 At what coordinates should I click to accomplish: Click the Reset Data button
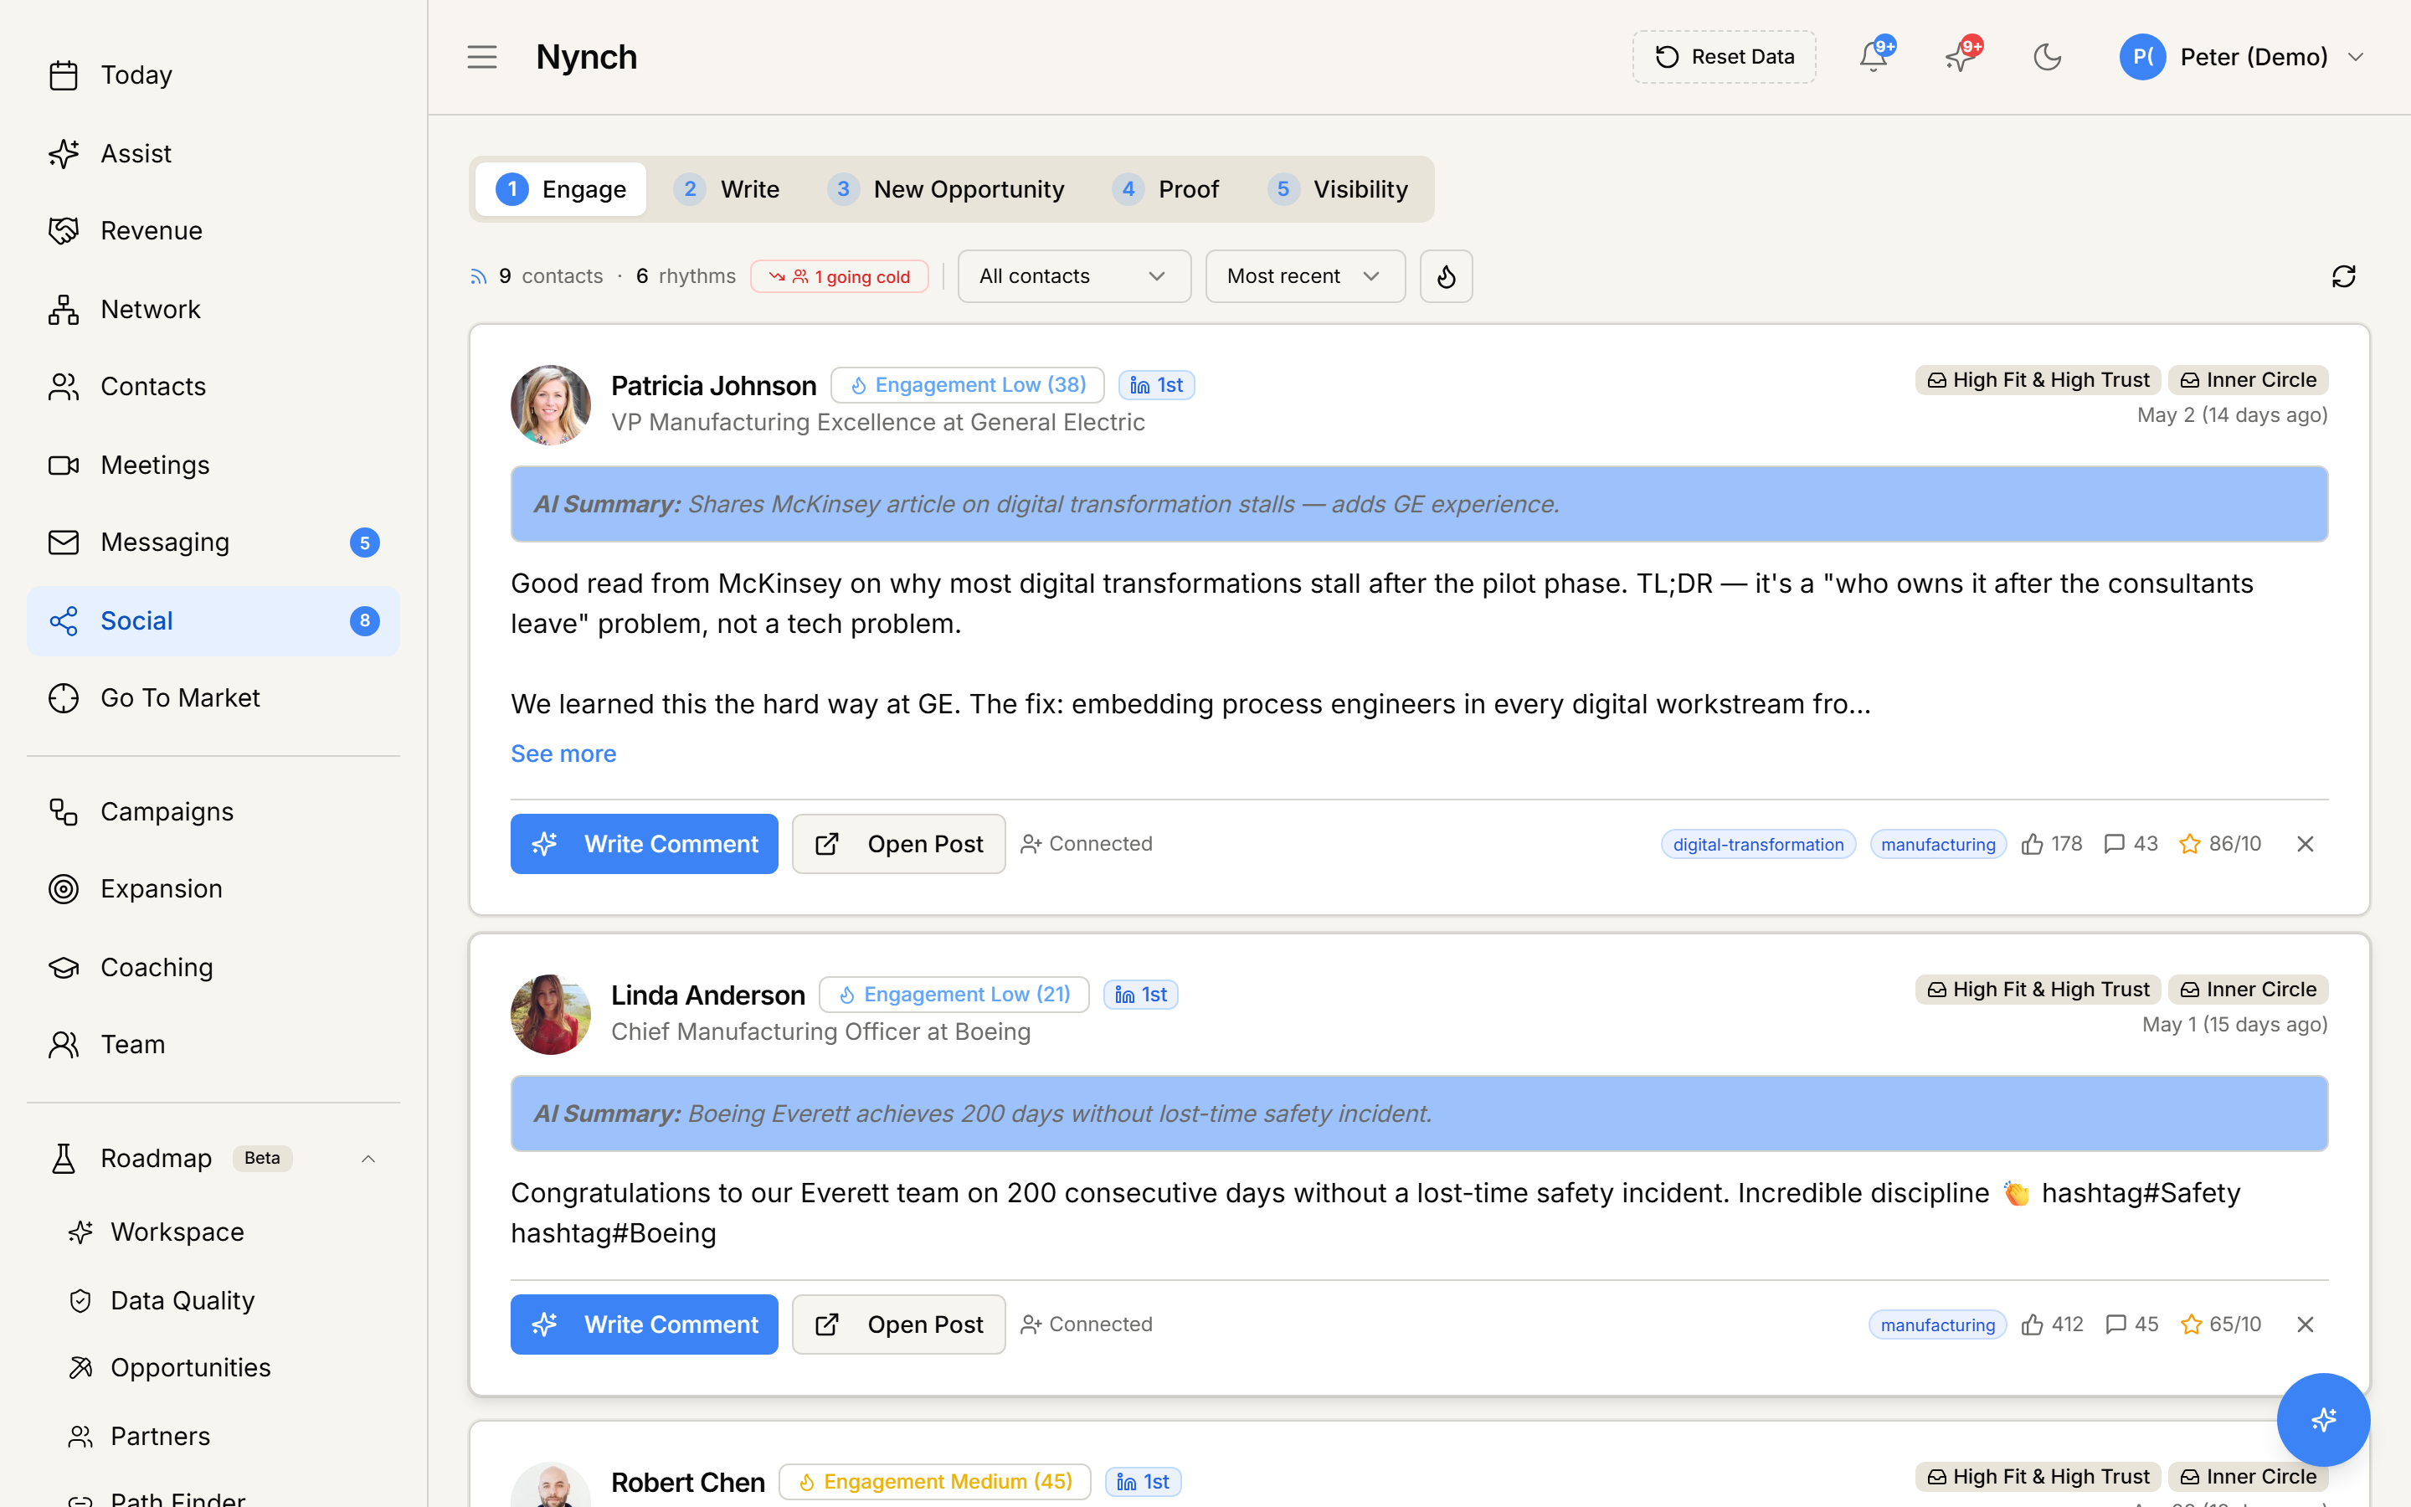[1724, 57]
